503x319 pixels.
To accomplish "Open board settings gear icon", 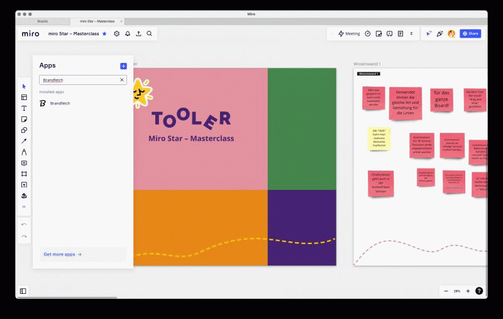I will pyautogui.click(x=117, y=34).
